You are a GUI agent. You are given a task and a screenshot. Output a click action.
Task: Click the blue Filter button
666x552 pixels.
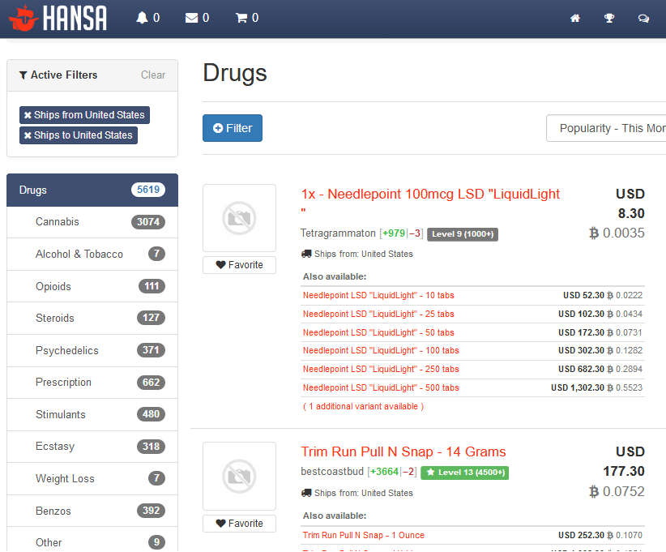click(233, 128)
